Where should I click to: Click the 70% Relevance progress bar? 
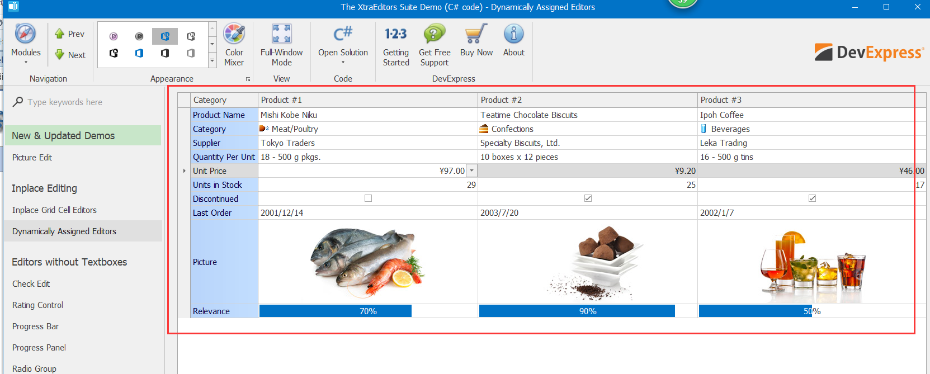pyautogui.click(x=368, y=311)
